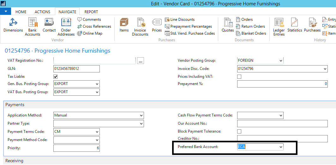The image size is (336, 165).
Task: Click VAT Registration No. lookup button
Action: [140, 61]
